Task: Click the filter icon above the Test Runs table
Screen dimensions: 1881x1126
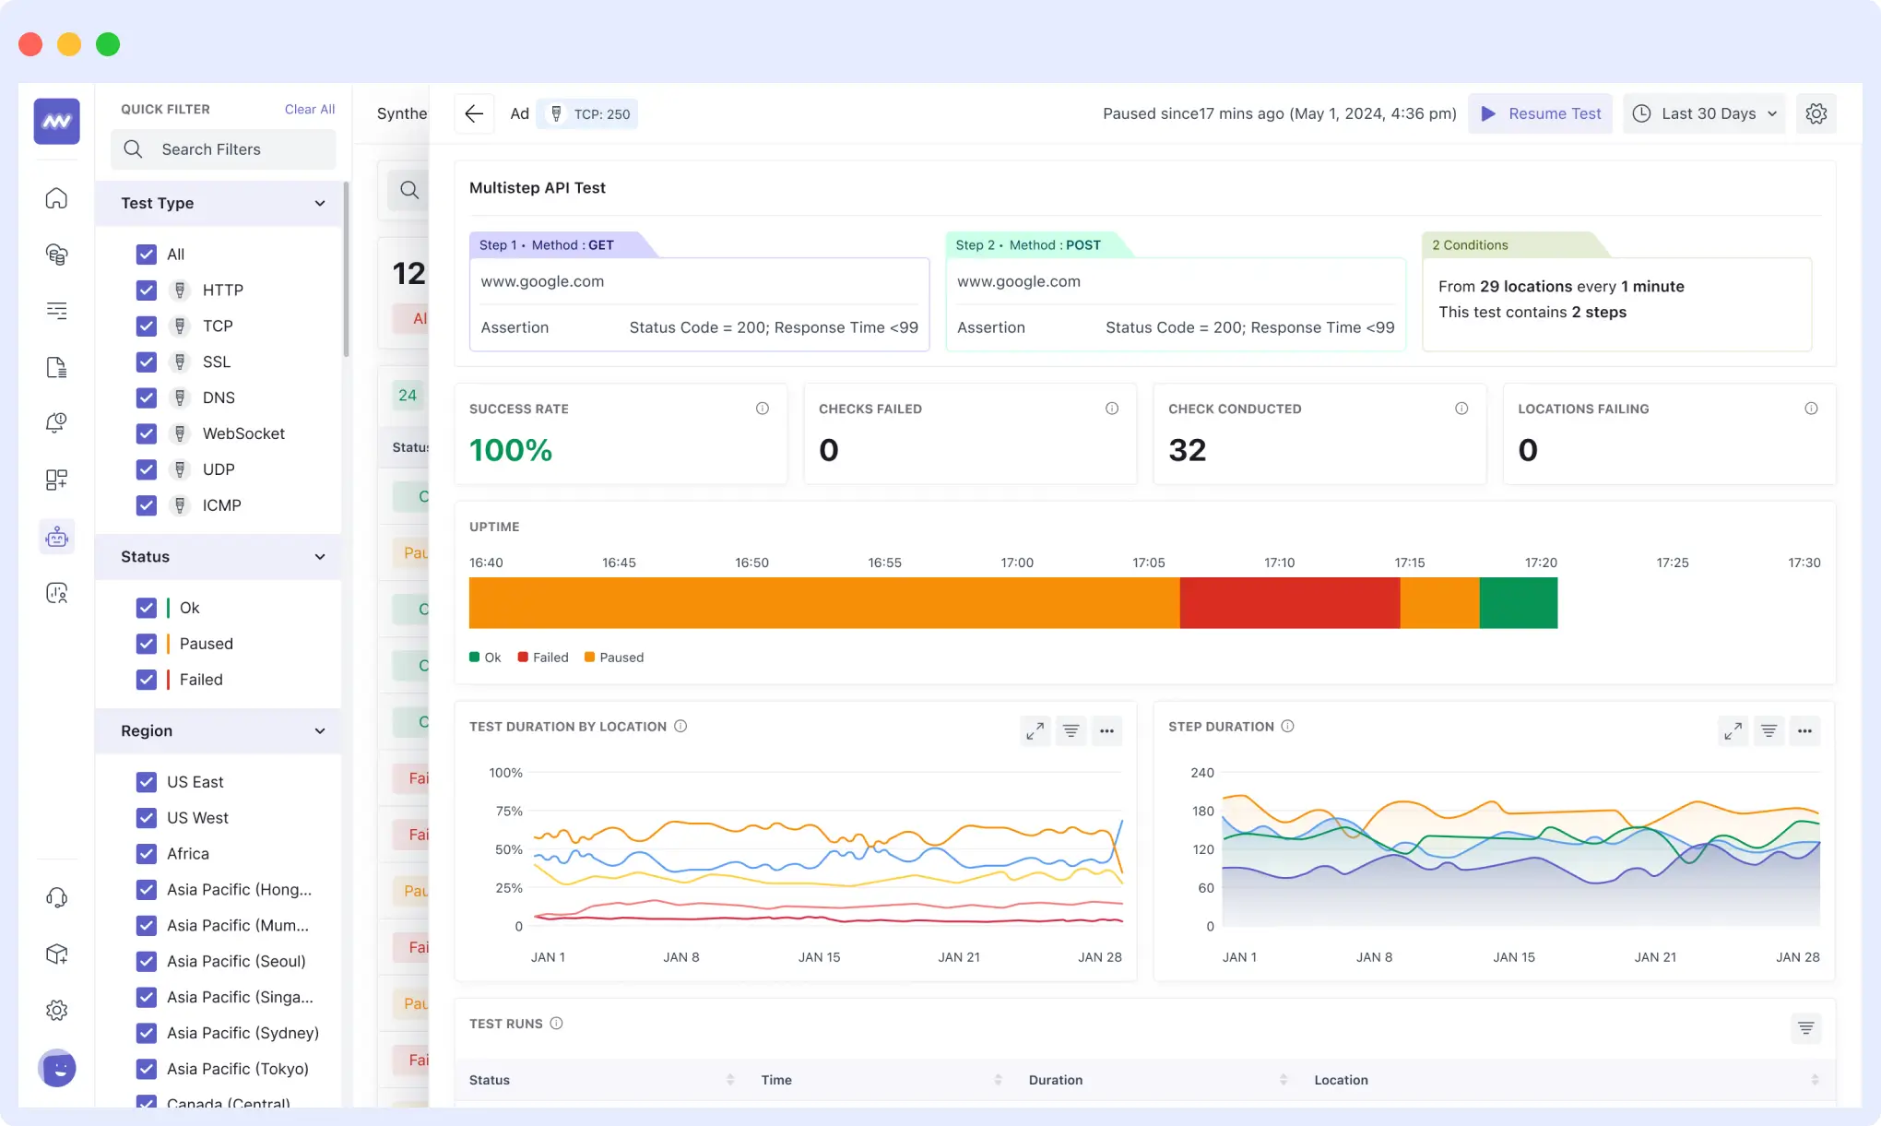Action: pyautogui.click(x=1804, y=1027)
